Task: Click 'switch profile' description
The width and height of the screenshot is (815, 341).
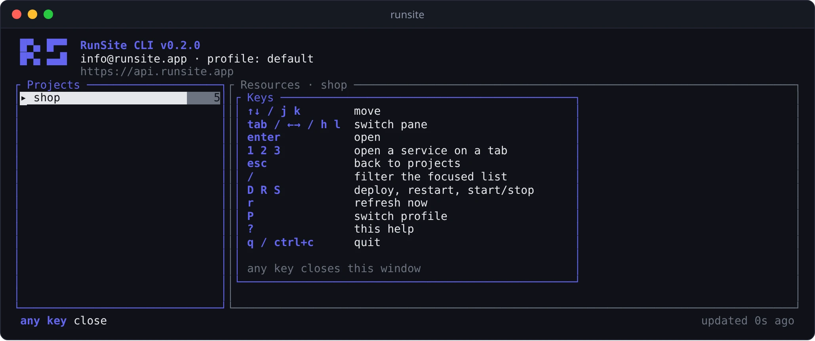Action: point(400,216)
